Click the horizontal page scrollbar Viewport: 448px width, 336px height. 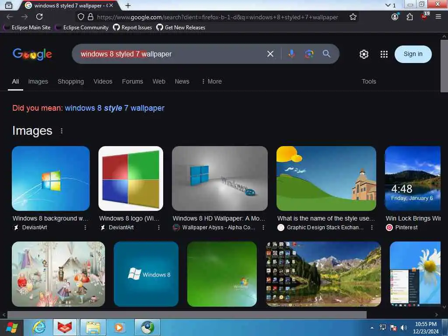coord(187,315)
